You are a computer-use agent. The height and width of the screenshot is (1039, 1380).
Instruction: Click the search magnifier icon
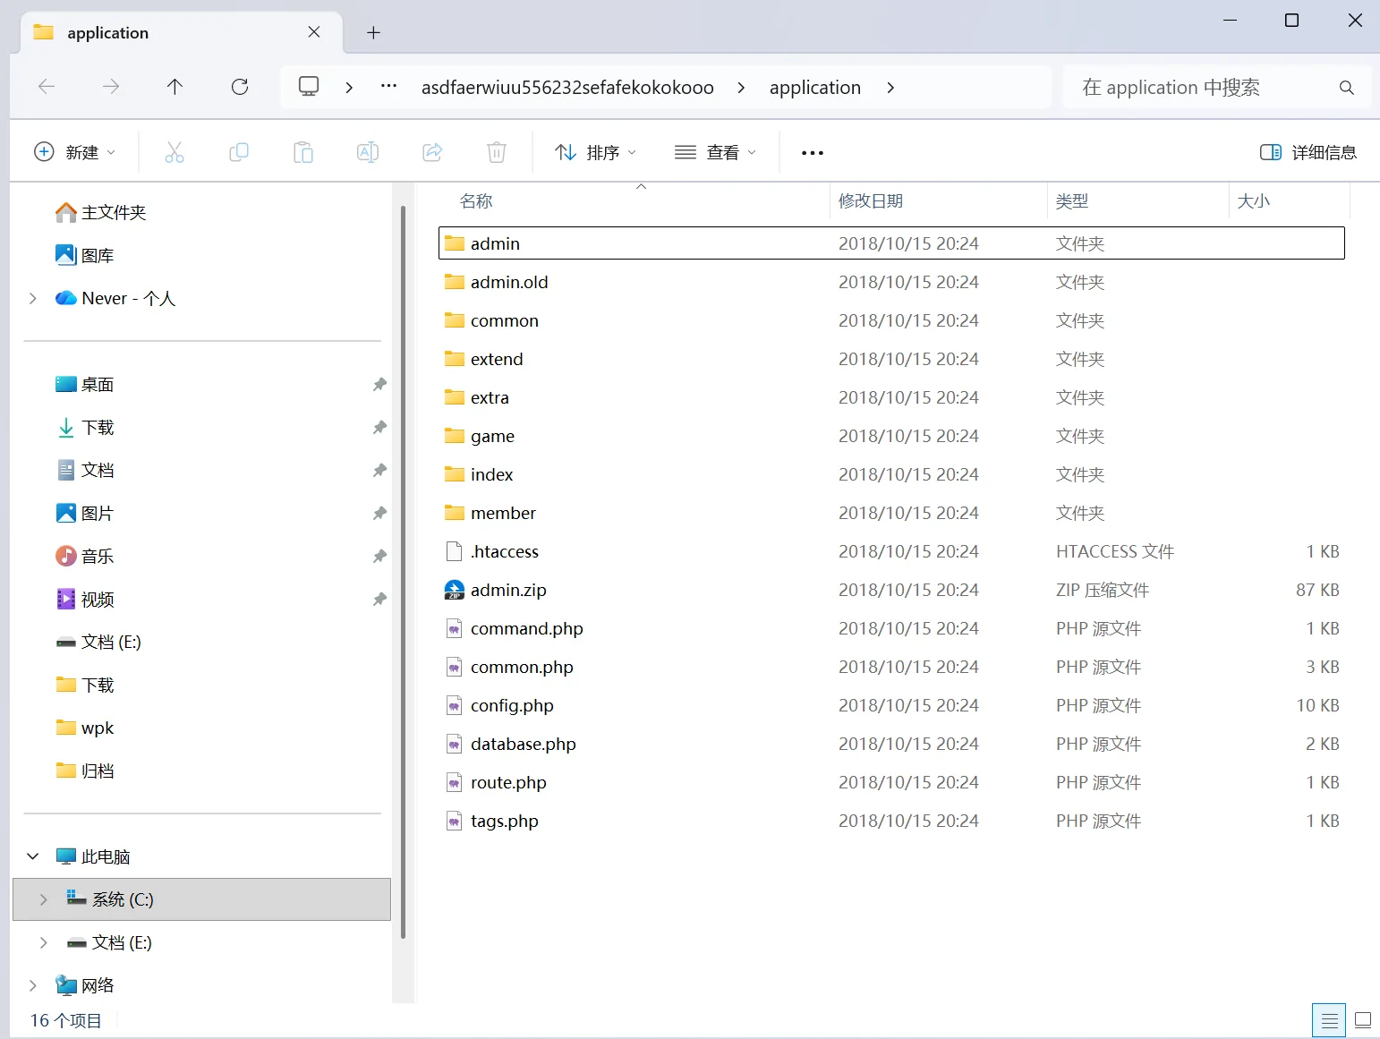tap(1346, 88)
